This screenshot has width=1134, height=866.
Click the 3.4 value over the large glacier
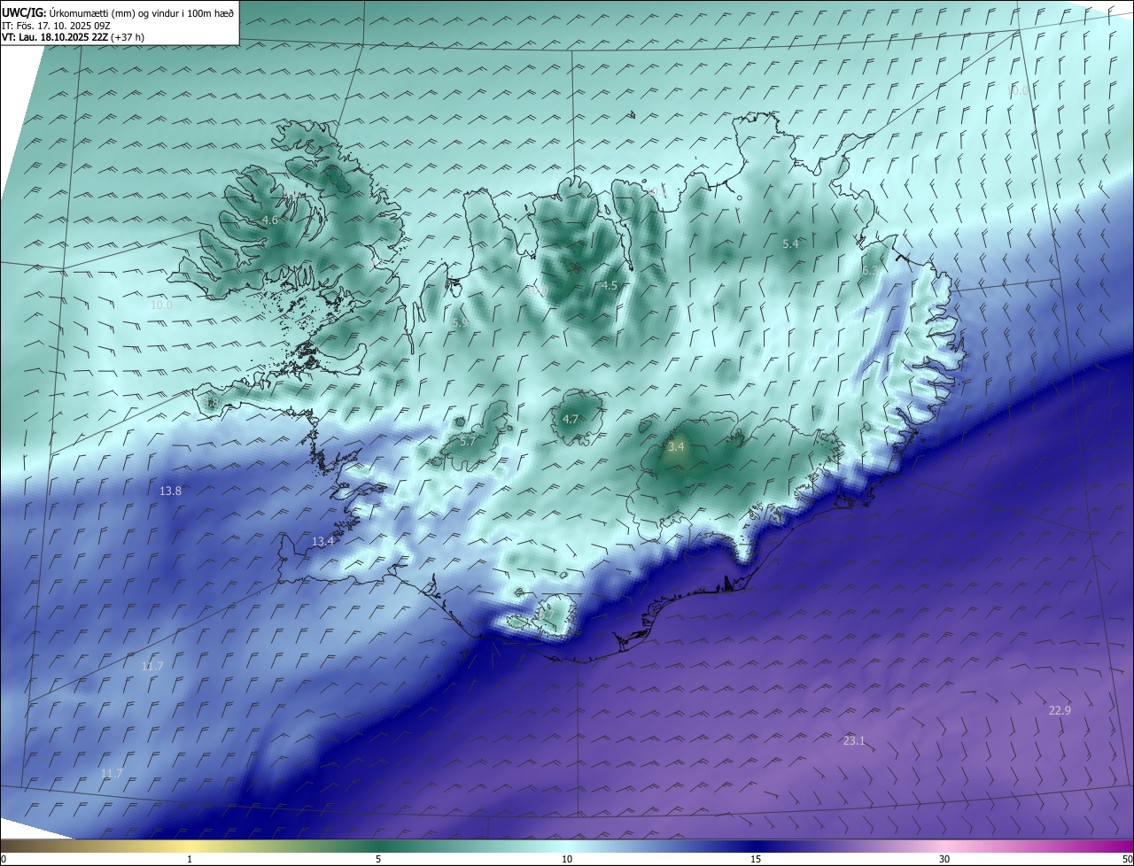tap(676, 447)
